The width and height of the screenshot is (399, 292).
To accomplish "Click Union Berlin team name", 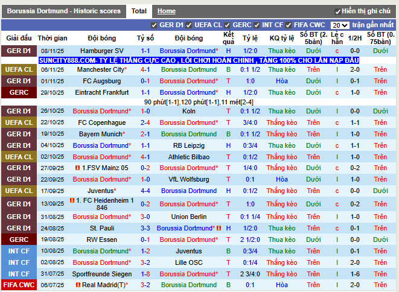I will click(189, 217).
